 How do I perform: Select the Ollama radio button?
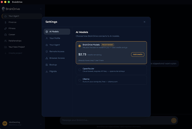pyautogui.click(x=80, y=80)
